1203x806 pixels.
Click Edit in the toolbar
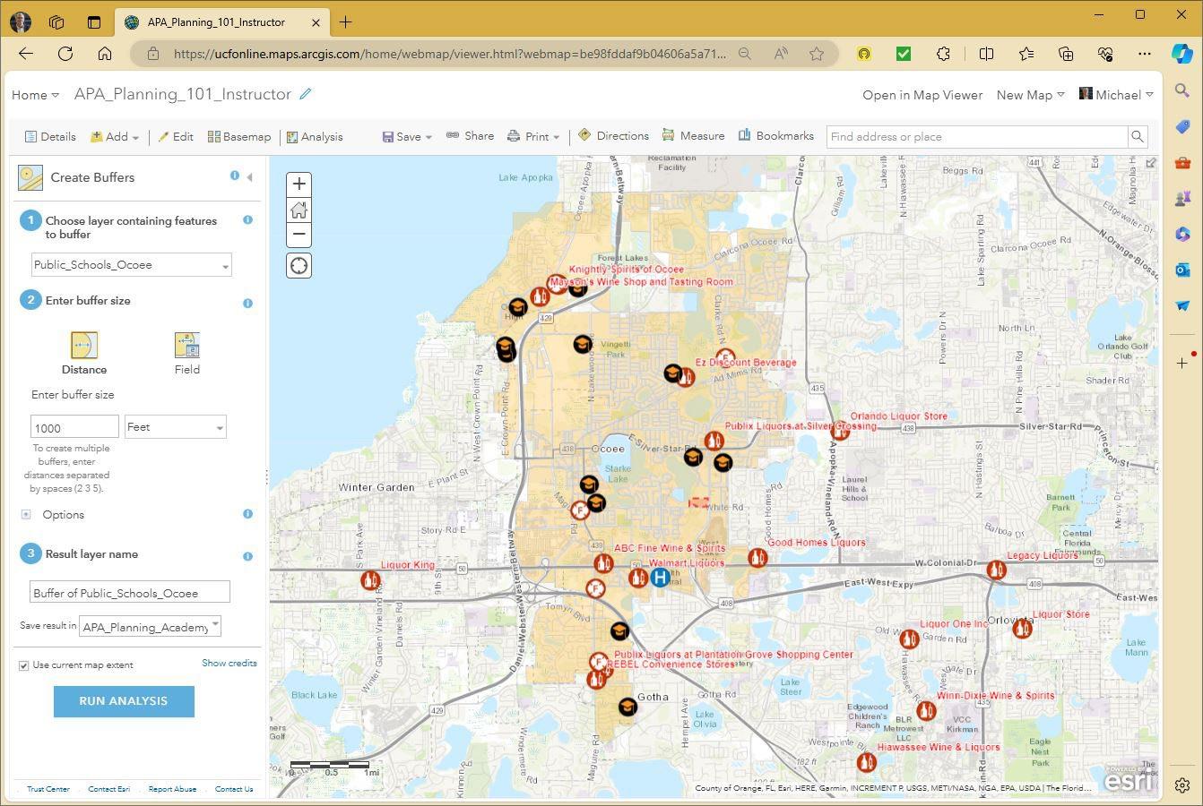click(176, 137)
